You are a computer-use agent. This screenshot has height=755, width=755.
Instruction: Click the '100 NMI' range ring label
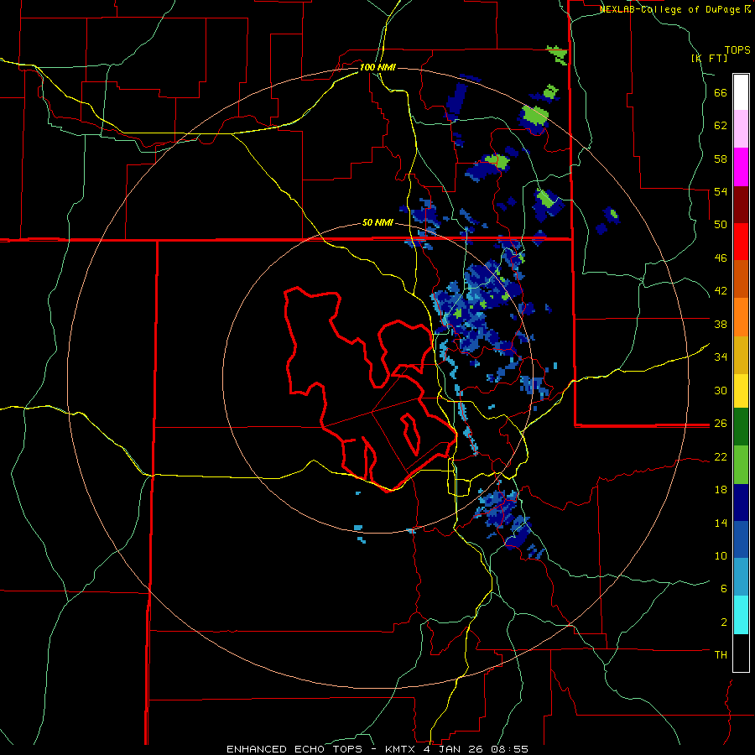378,67
